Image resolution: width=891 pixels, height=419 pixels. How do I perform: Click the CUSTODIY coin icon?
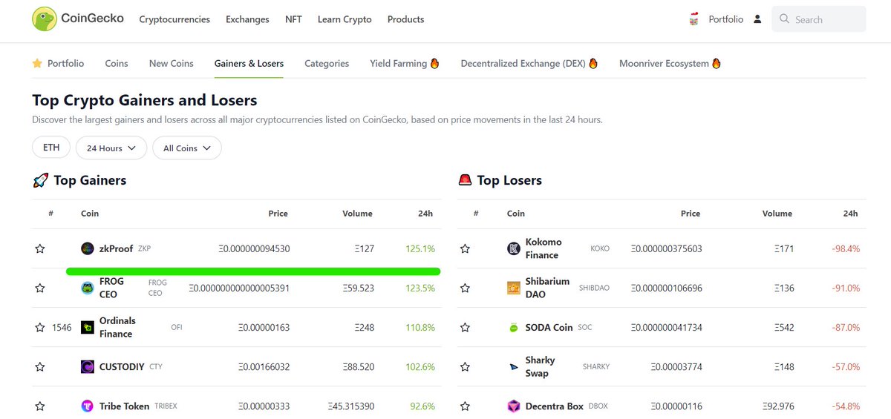[x=88, y=366]
